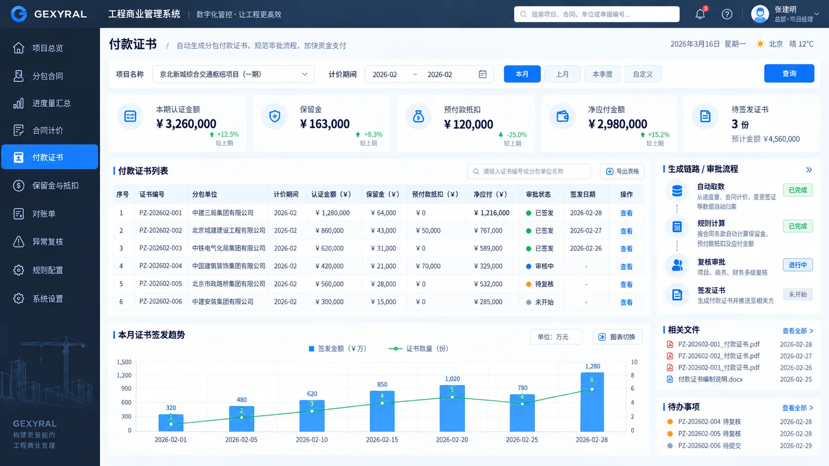View details of certificate PZ-202602-004
The height and width of the screenshot is (466, 829).
tap(626, 266)
